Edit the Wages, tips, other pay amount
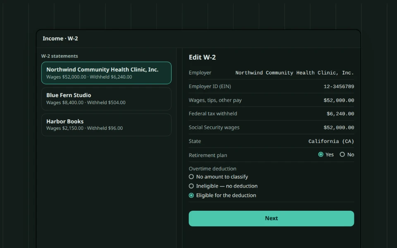 339,100
